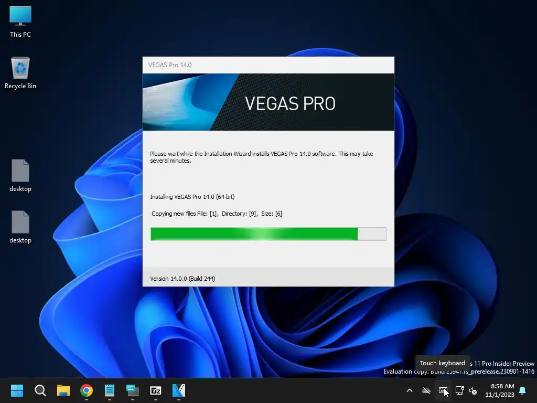Click the green installation progress bar
537x403 pixels.
click(268, 234)
